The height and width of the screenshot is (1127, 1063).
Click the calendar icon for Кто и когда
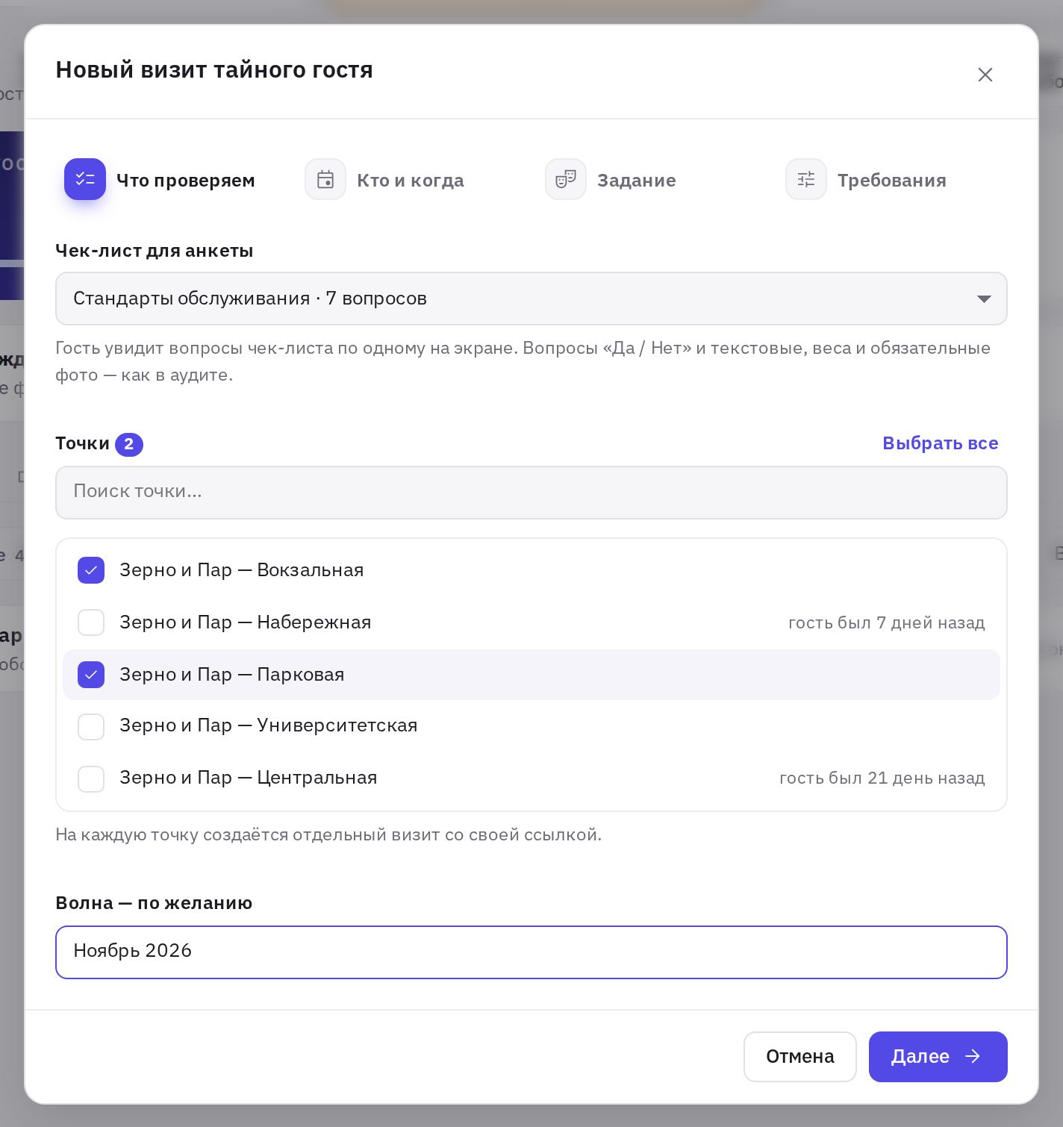tap(325, 179)
